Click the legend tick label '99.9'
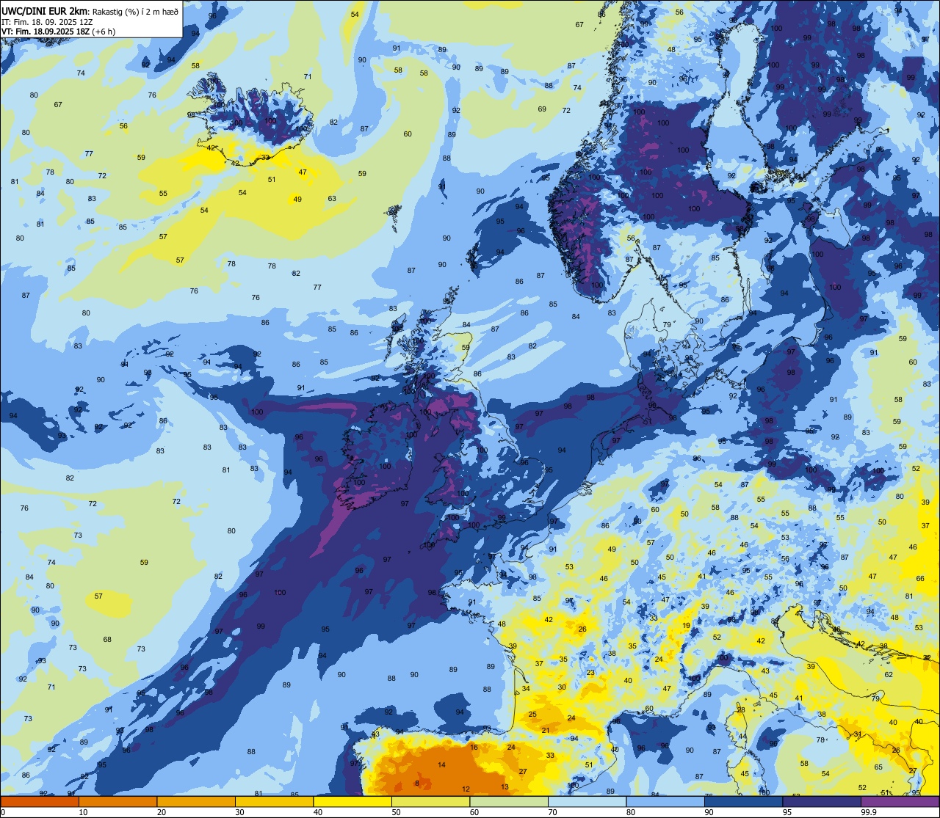This screenshot has width=940, height=818. tap(868, 812)
